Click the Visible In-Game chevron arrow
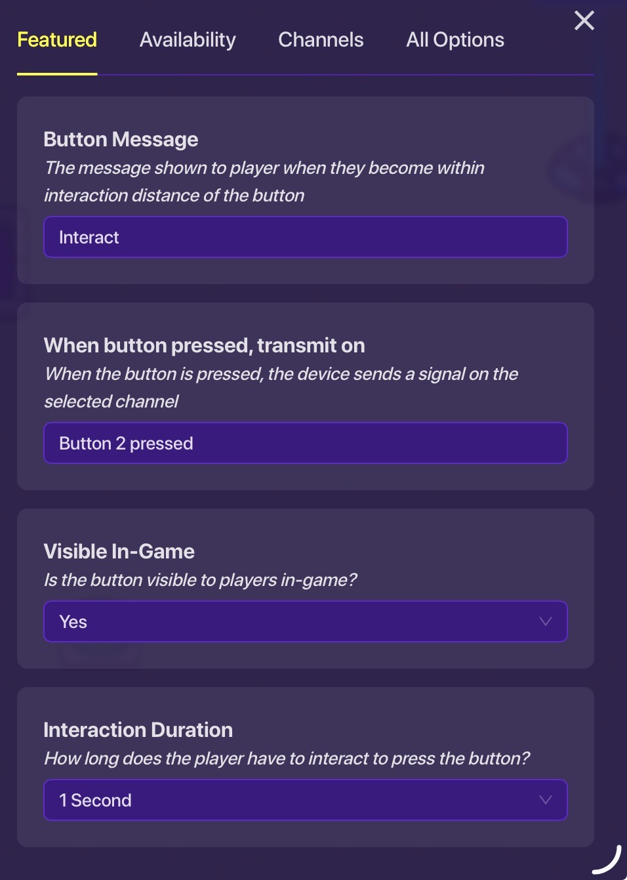Image resolution: width=627 pixels, height=880 pixels. tap(545, 621)
